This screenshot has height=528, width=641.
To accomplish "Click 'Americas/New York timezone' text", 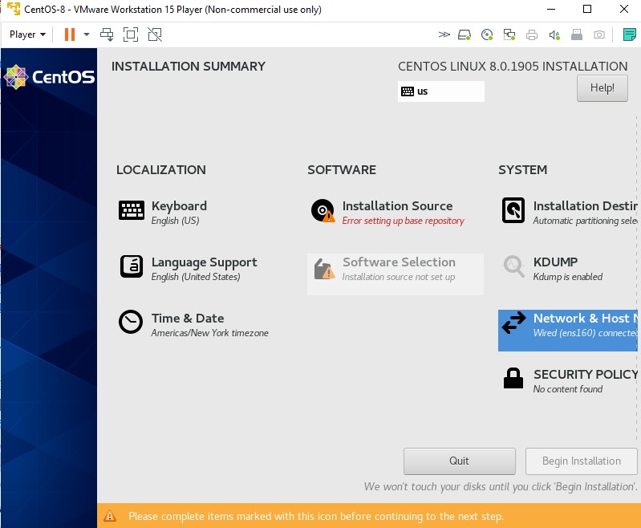I will 209,333.
